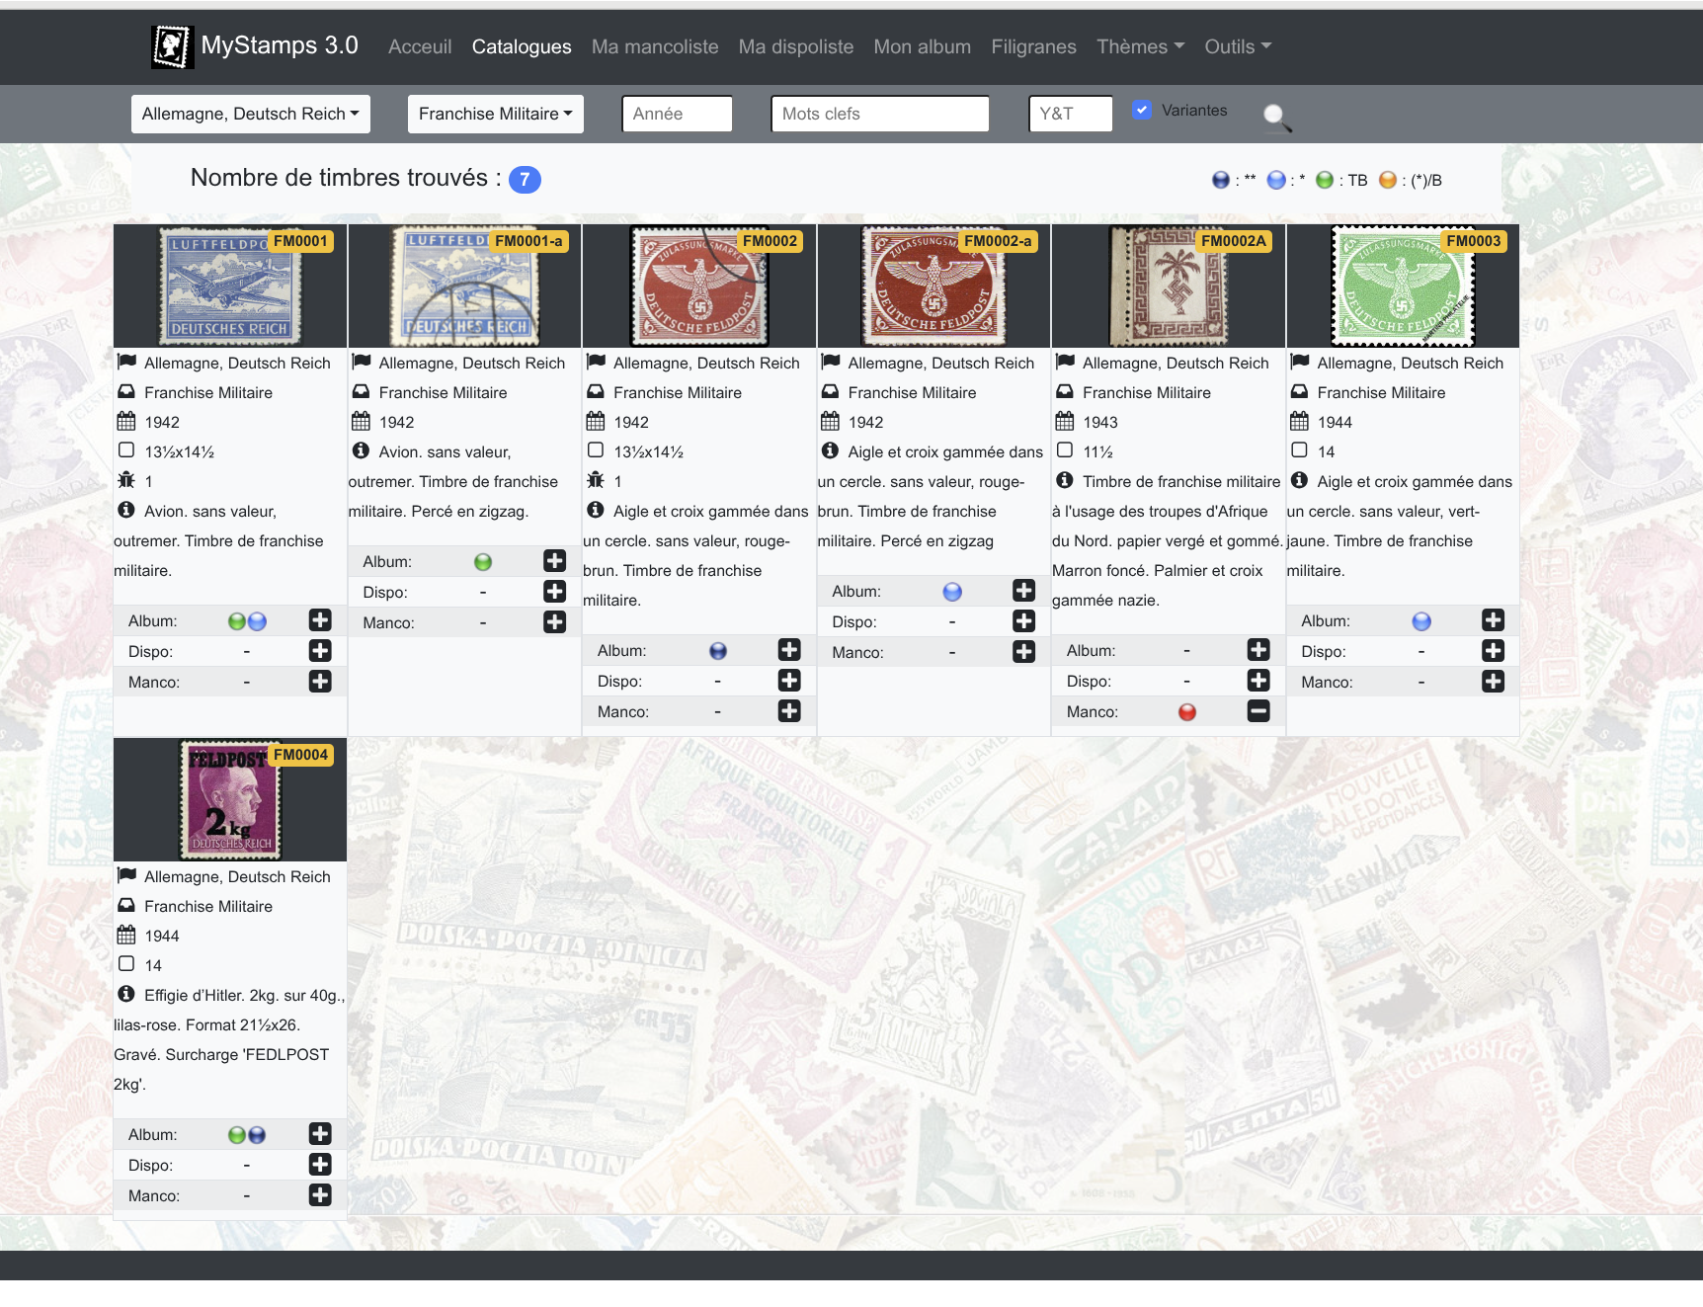The height and width of the screenshot is (1307, 1703).
Task: Click the FM0003 catalogue number badge
Action: [x=1474, y=241]
